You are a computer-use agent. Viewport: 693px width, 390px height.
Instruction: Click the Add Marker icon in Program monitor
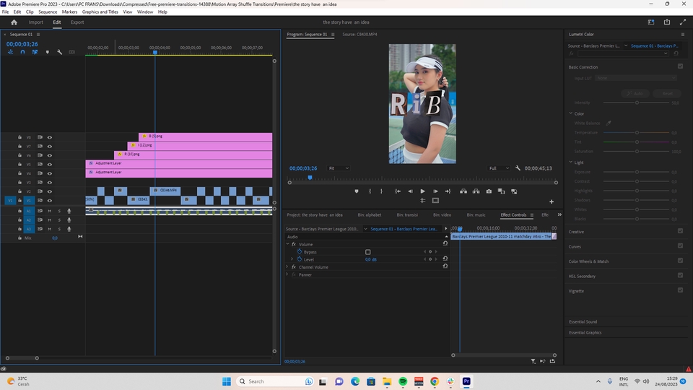point(357,191)
